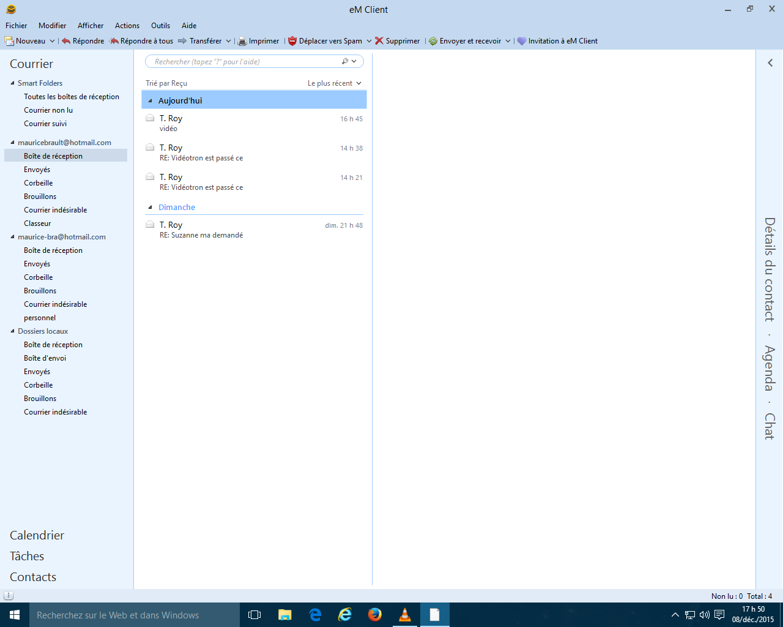783x627 pixels.
Task: Click the Invitation à eM Client heart icon
Action: tap(522, 41)
